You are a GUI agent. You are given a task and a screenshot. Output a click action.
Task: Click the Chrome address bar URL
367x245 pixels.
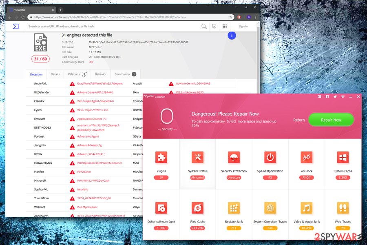pyautogui.click(x=110, y=17)
